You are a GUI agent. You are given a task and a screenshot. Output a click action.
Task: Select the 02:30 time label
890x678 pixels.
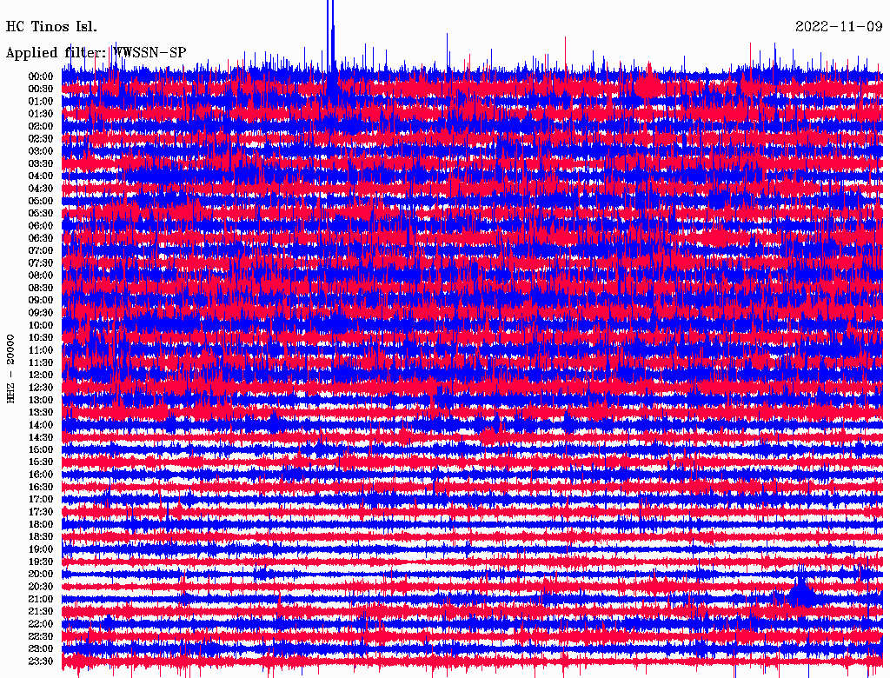[41, 138]
